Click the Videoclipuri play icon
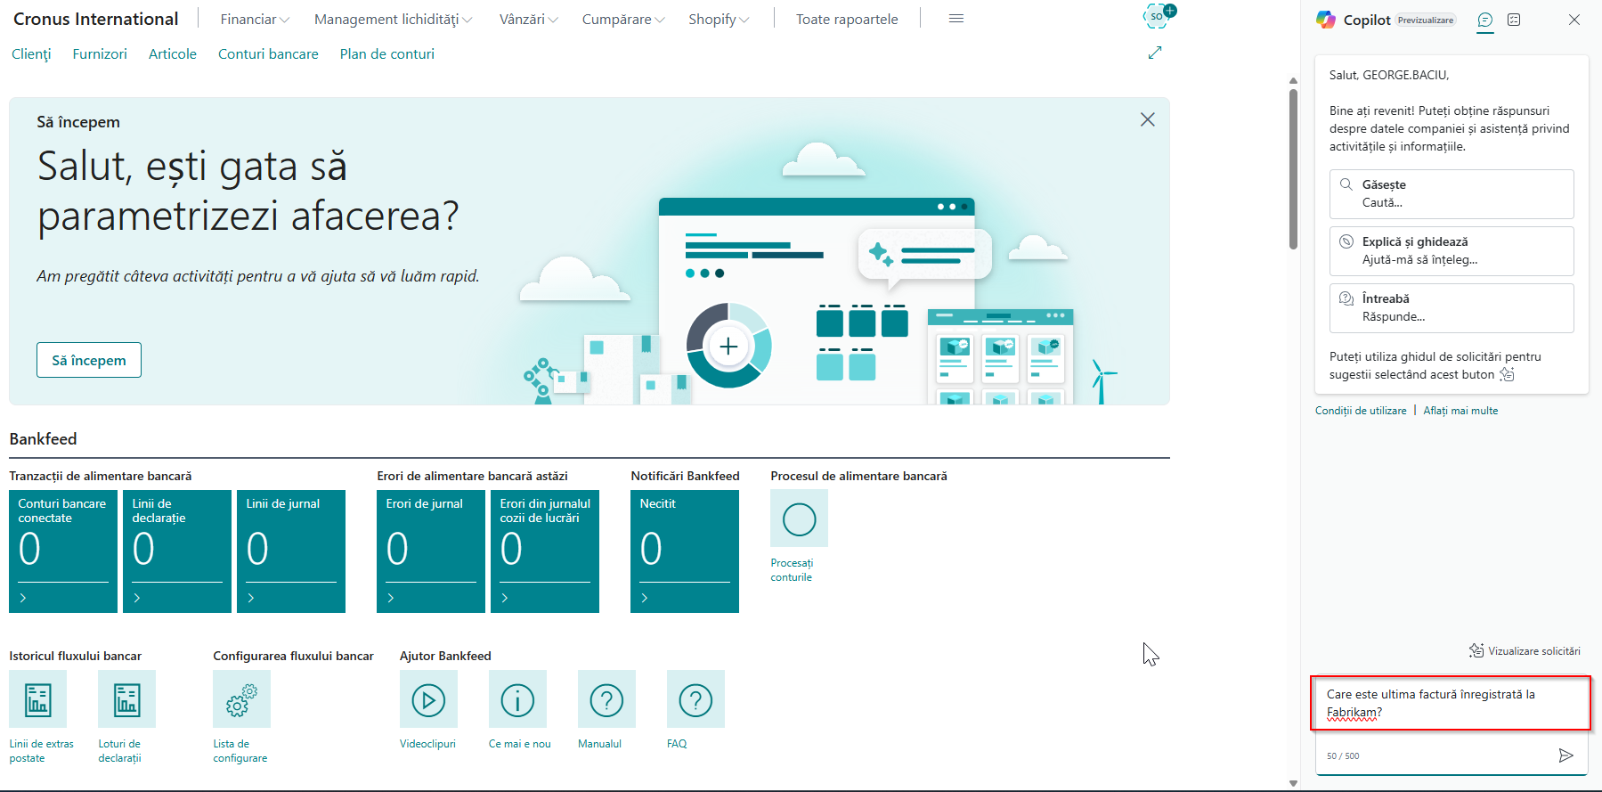 pos(428,699)
